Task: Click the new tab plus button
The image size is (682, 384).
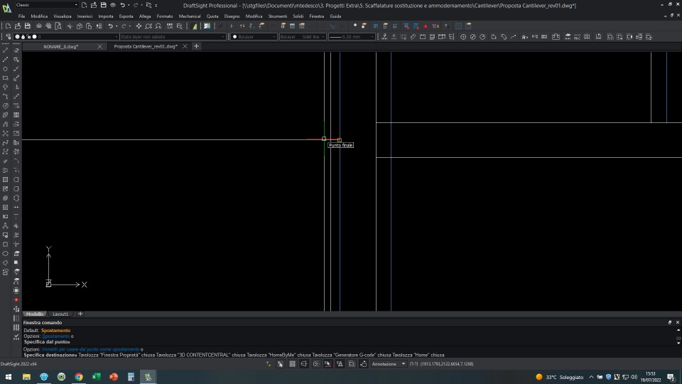Action: point(197,46)
